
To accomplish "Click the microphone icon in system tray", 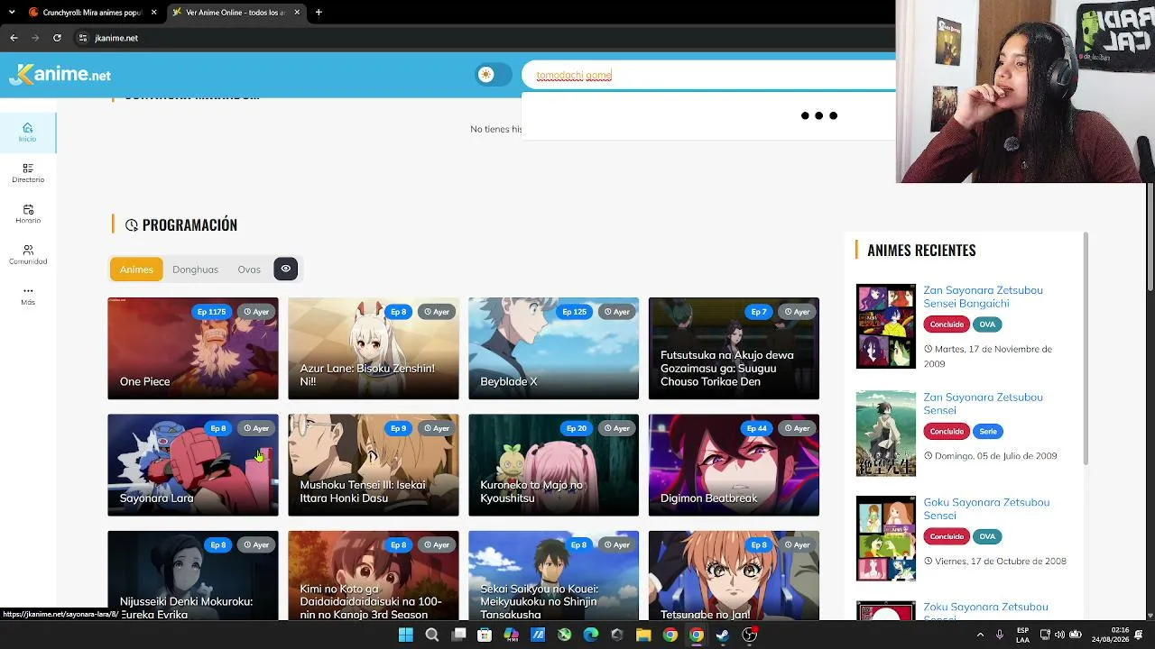I will 1000,635.
